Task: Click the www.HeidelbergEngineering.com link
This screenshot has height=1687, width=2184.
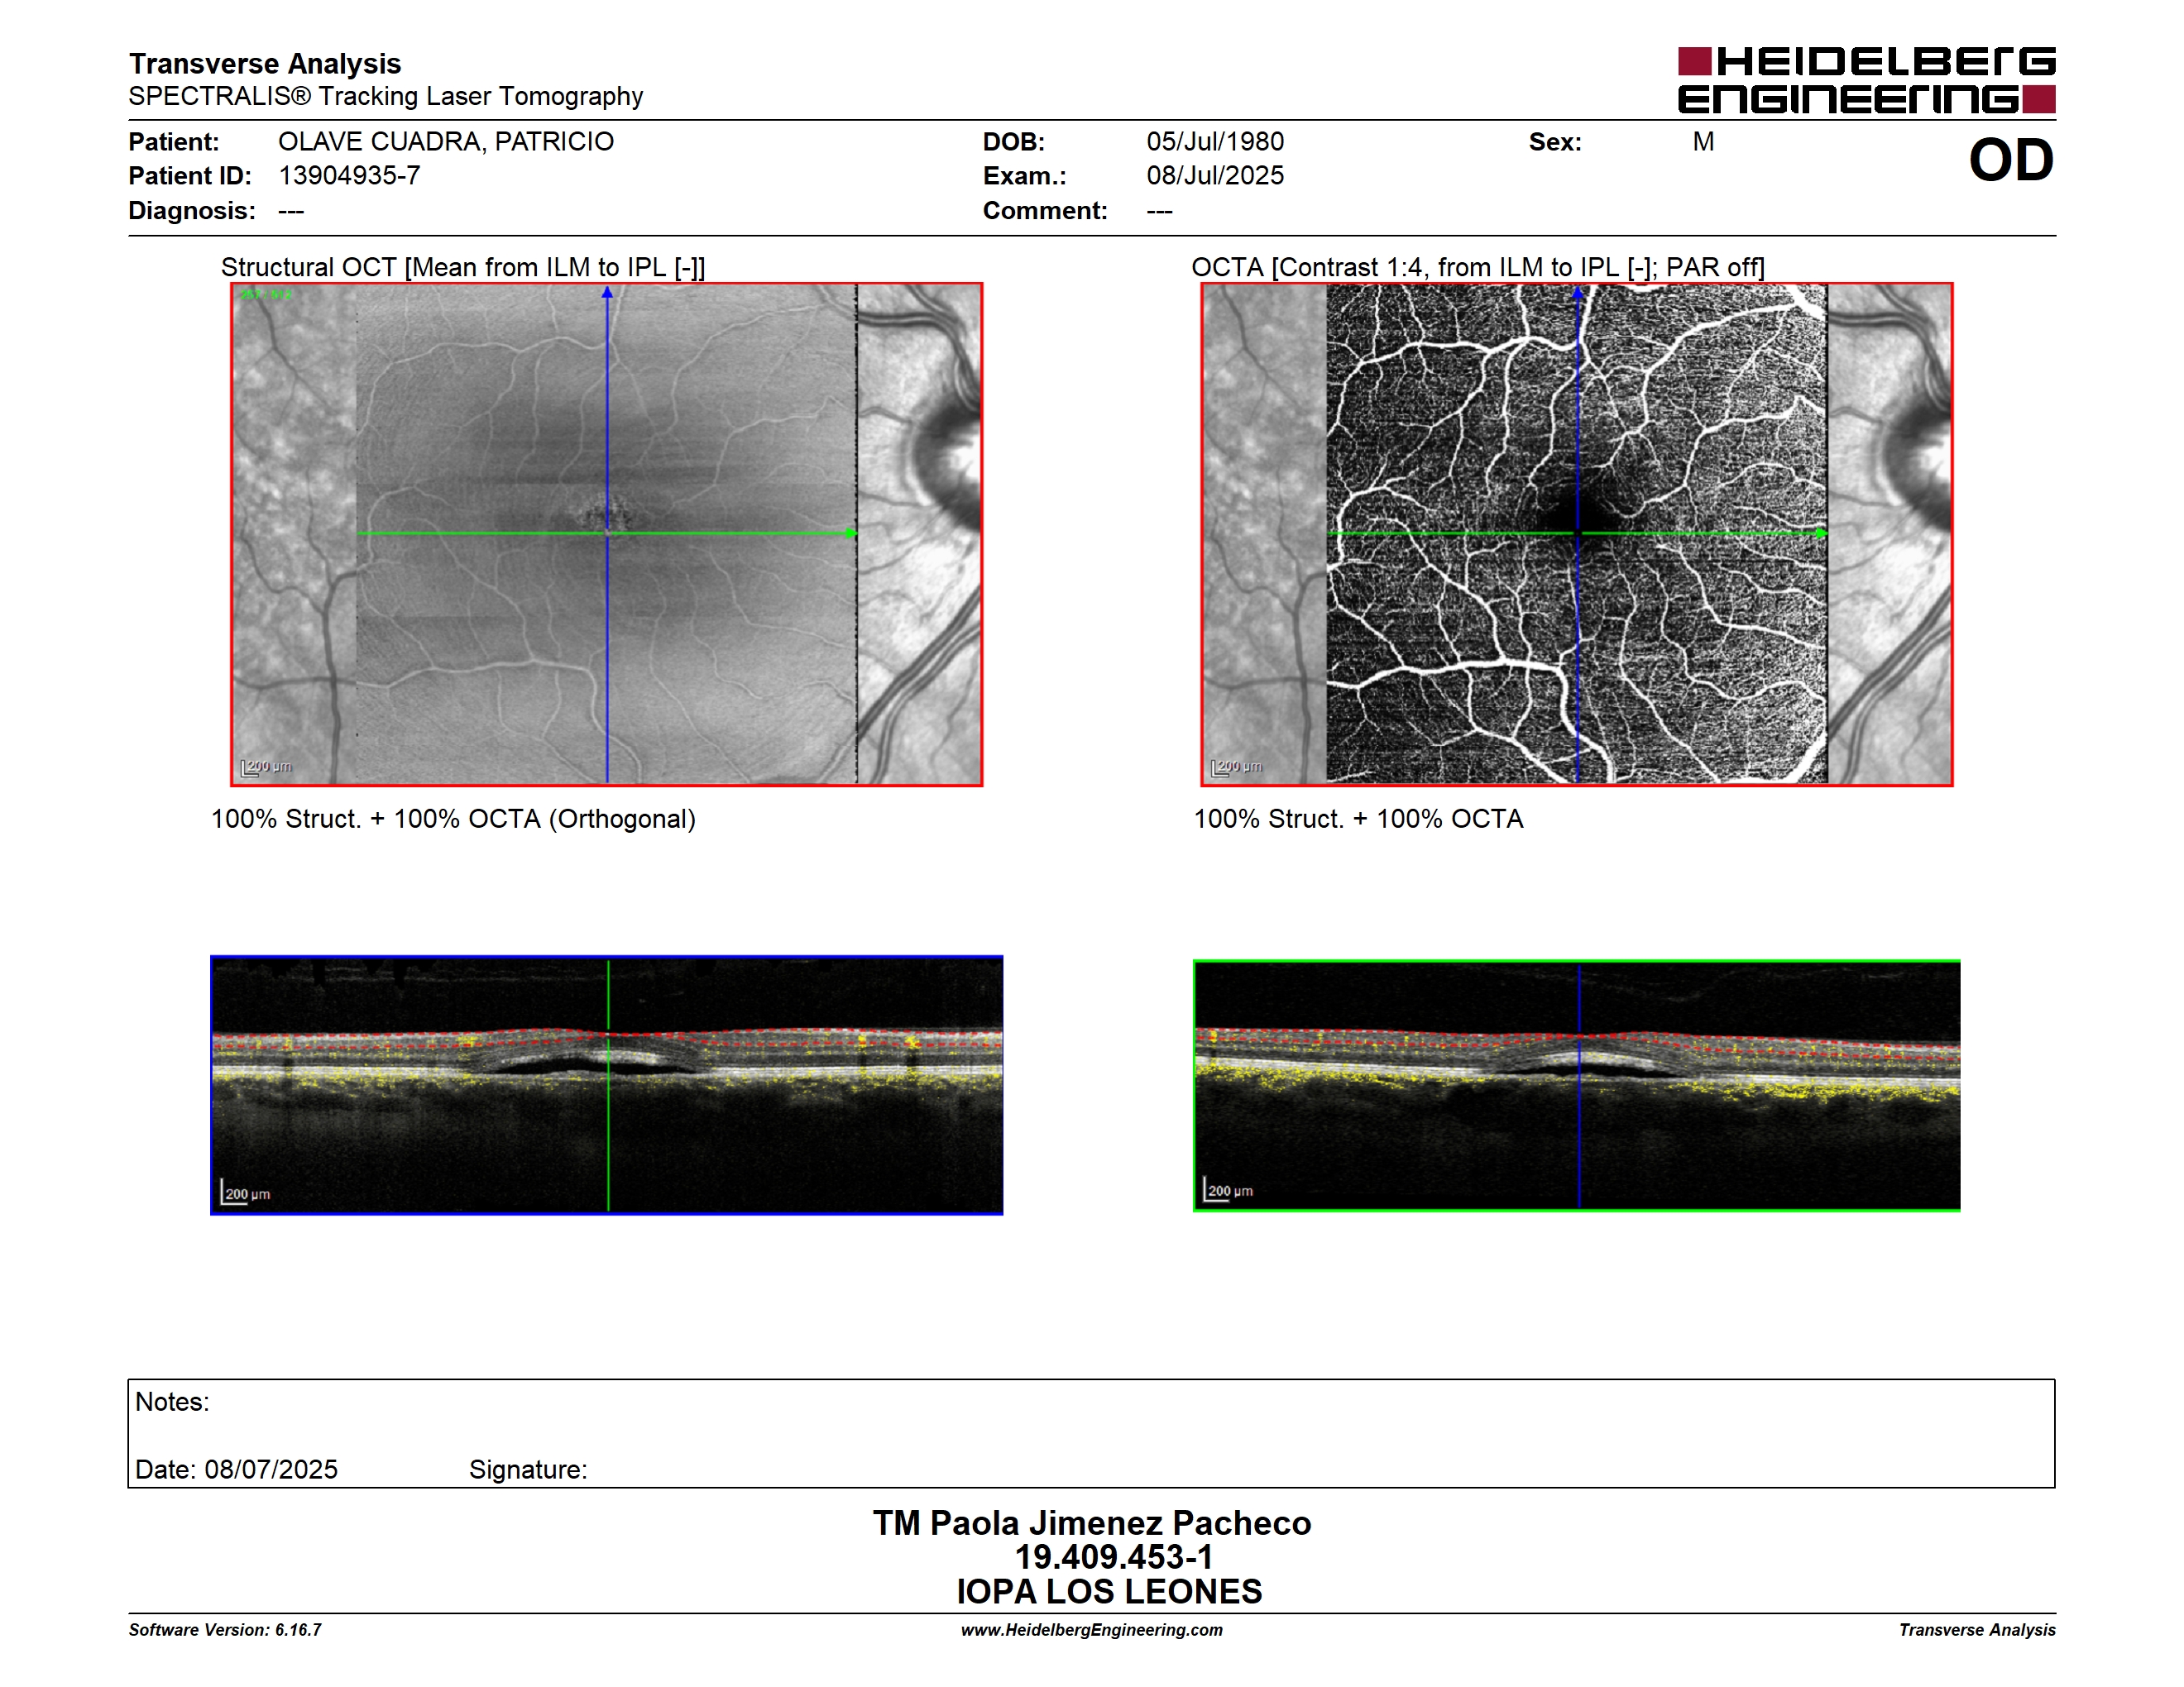Action: (x=1092, y=1630)
